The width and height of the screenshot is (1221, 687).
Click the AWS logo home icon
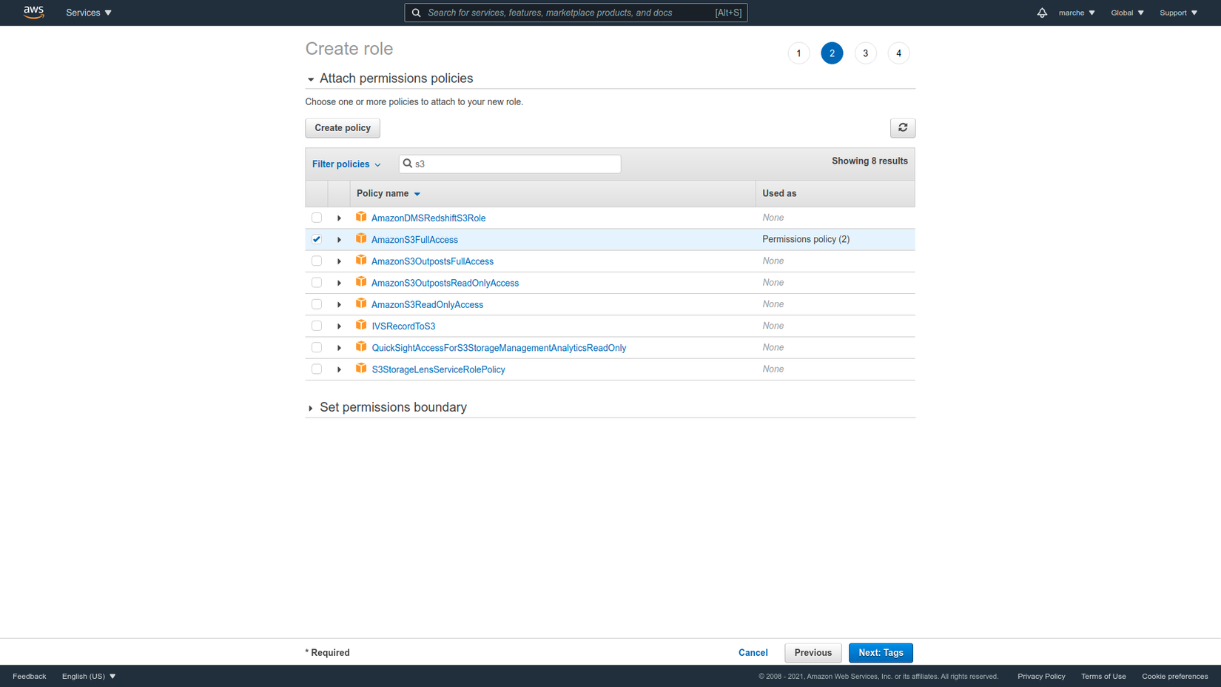point(33,12)
